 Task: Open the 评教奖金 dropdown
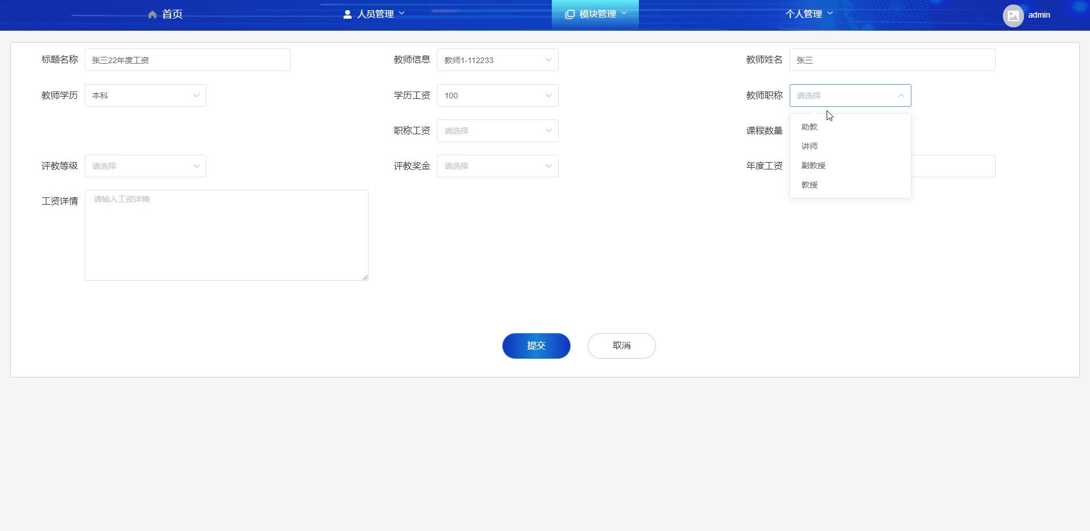point(498,166)
